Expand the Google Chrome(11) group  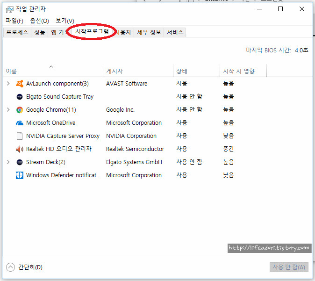[8, 109]
